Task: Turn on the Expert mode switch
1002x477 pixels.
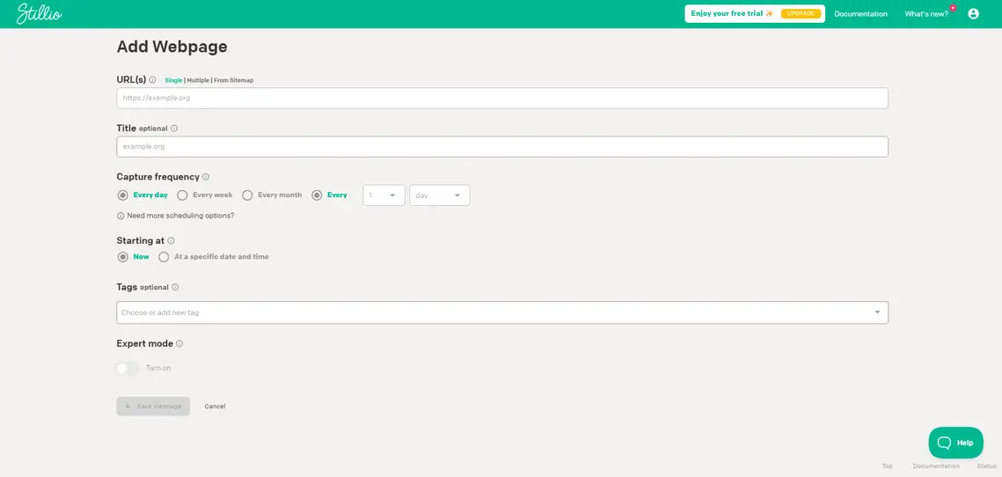Action: tap(128, 368)
